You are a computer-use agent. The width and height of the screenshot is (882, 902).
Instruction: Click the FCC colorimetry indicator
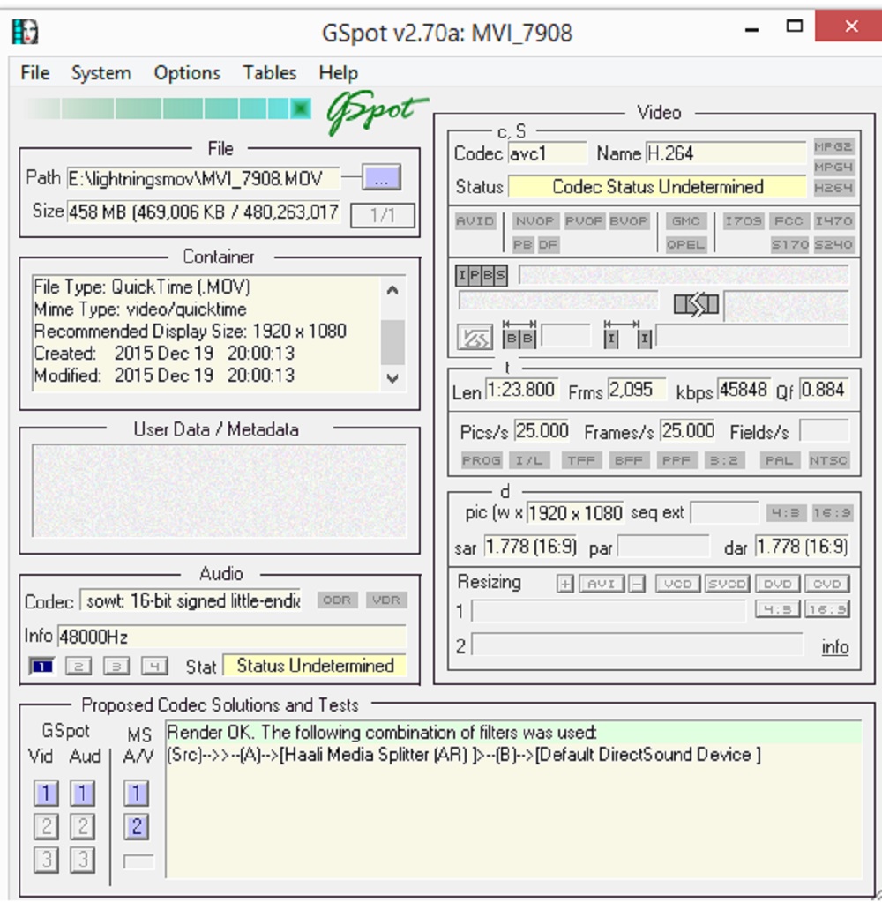coord(789,221)
